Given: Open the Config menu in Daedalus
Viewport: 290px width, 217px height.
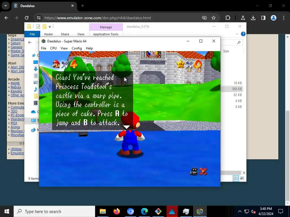Looking at the screenshot, I should pos(76,48).
